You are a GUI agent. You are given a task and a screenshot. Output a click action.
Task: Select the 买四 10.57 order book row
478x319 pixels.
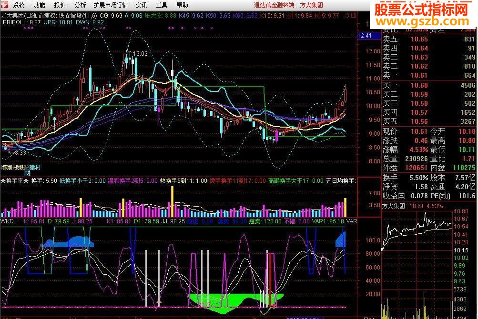tap(429, 112)
